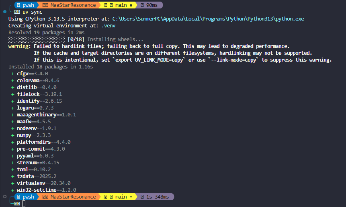
Task: Click the blue command decoration dot by the first prompt
Action: click(4, 5)
